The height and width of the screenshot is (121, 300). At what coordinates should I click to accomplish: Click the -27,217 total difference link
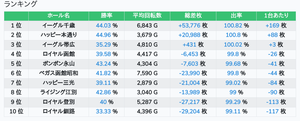(189, 102)
